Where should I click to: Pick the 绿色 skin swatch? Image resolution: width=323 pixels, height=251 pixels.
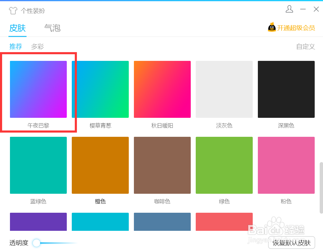click(224, 165)
